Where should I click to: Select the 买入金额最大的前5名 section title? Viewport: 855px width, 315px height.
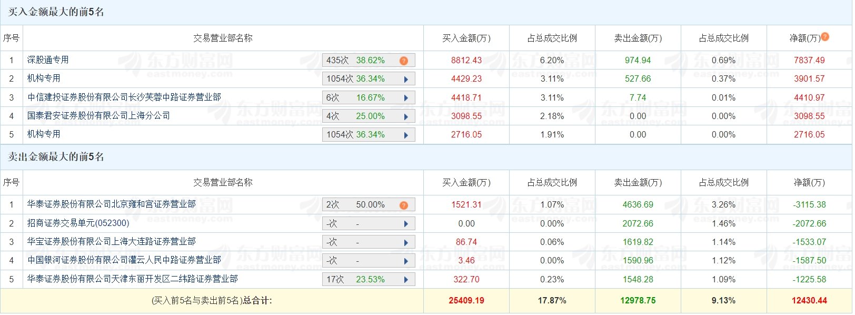[x=56, y=12]
